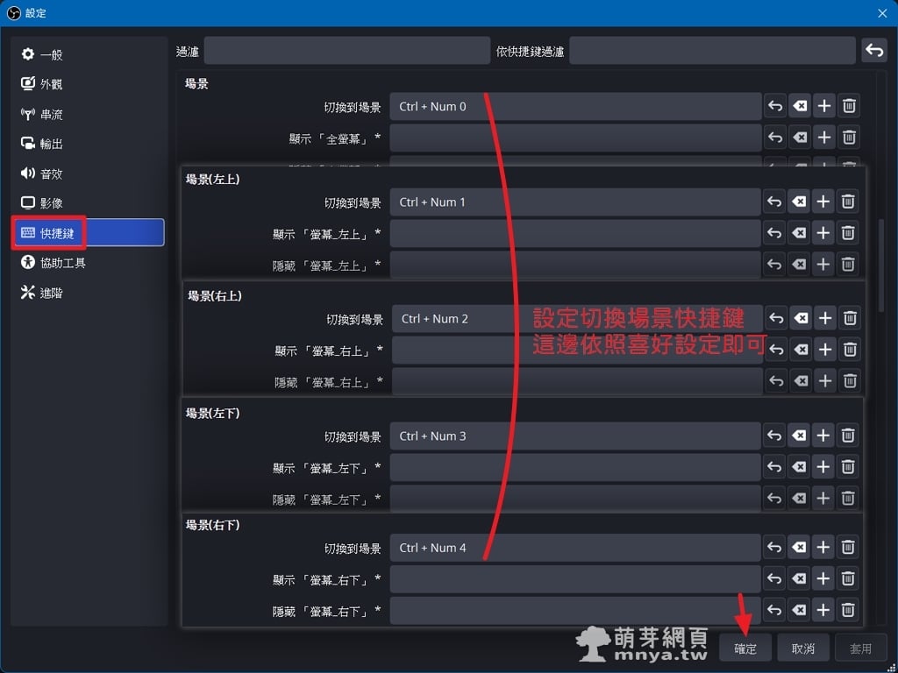
Task: Reset all hotkey filters using top-right undo icon
Action: point(873,51)
